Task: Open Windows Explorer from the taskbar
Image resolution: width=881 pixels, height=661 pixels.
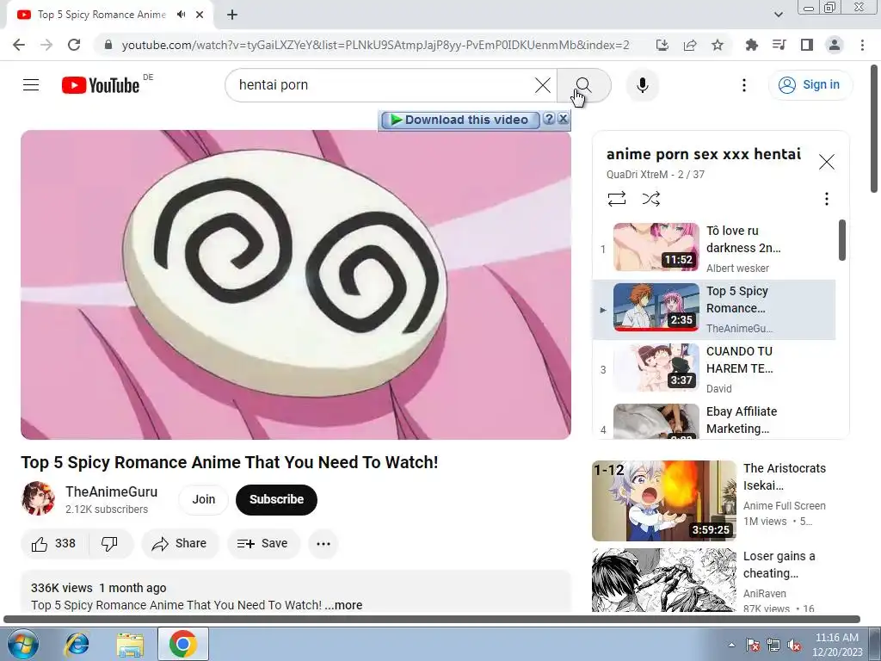Action: click(130, 644)
